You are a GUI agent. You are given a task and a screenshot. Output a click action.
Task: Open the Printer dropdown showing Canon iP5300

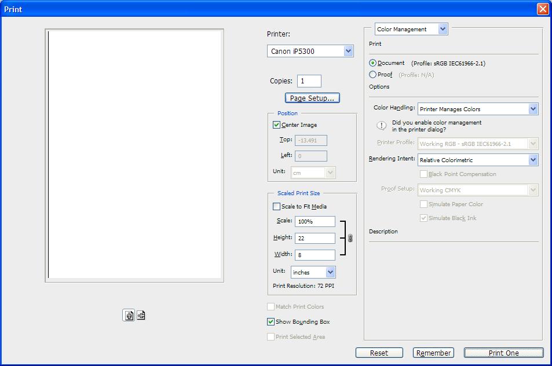(310, 51)
